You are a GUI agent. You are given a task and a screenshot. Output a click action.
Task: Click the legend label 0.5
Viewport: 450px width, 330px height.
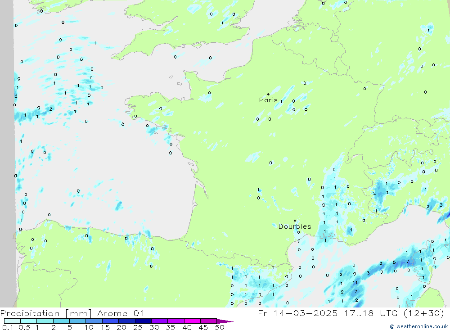click(24, 327)
